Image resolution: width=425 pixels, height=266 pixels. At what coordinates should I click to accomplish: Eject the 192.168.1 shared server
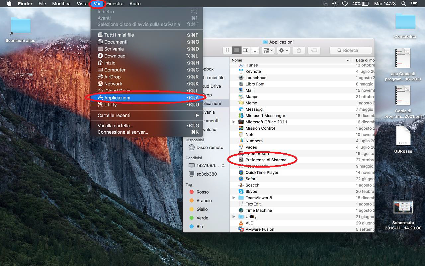(x=223, y=165)
